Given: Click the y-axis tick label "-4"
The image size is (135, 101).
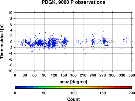Looking at the screenshot, I should [11, 53].
